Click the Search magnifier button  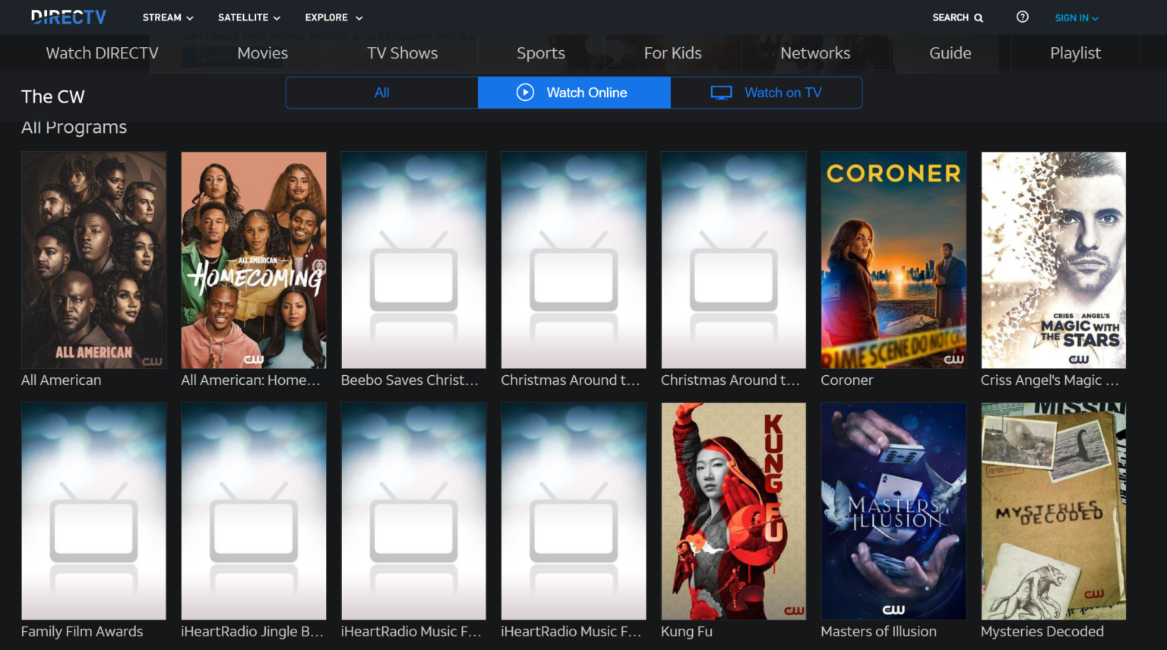[957, 17]
